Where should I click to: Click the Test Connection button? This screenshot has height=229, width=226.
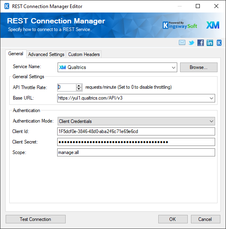tap(35, 219)
